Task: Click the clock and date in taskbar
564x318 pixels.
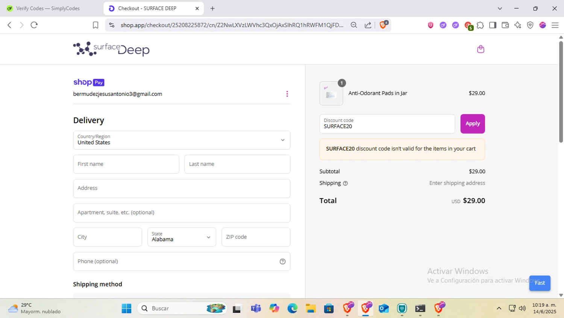Action: pyautogui.click(x=544, y=309)
